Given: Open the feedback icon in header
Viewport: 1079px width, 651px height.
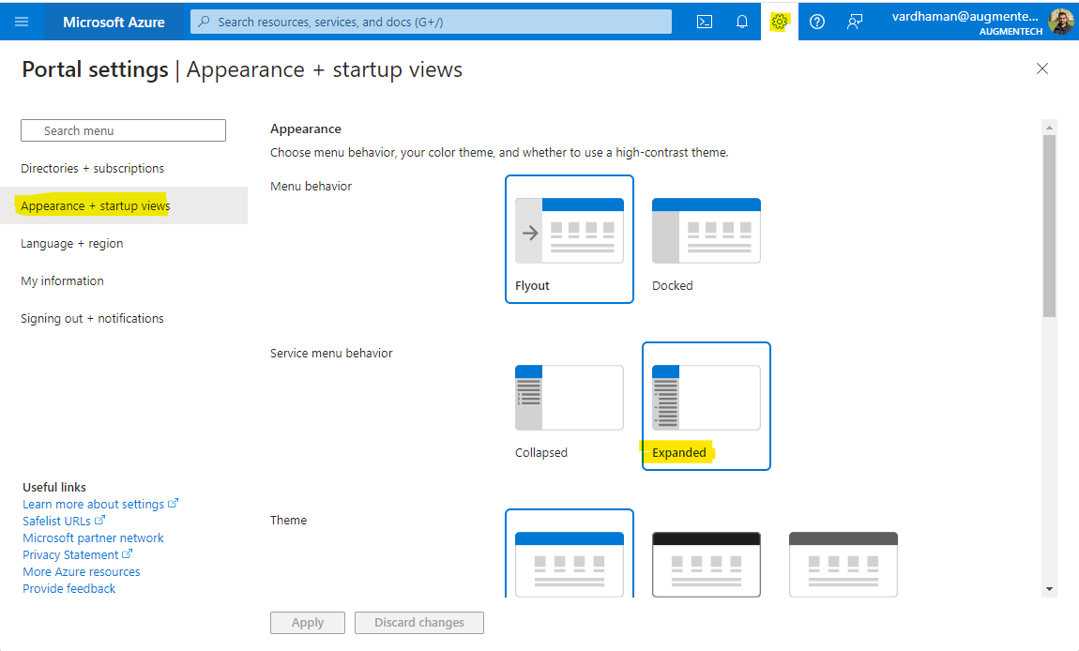Looking at the screenshot, I should pyautogui.click(x=854, y=22).
